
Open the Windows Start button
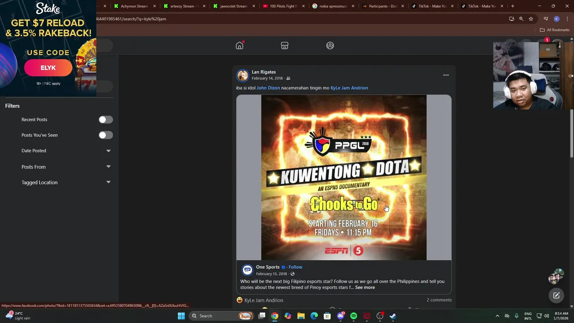[x=181, y=316]
